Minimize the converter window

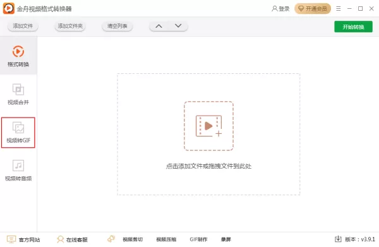pyautogui.click(x=349, y=9)
